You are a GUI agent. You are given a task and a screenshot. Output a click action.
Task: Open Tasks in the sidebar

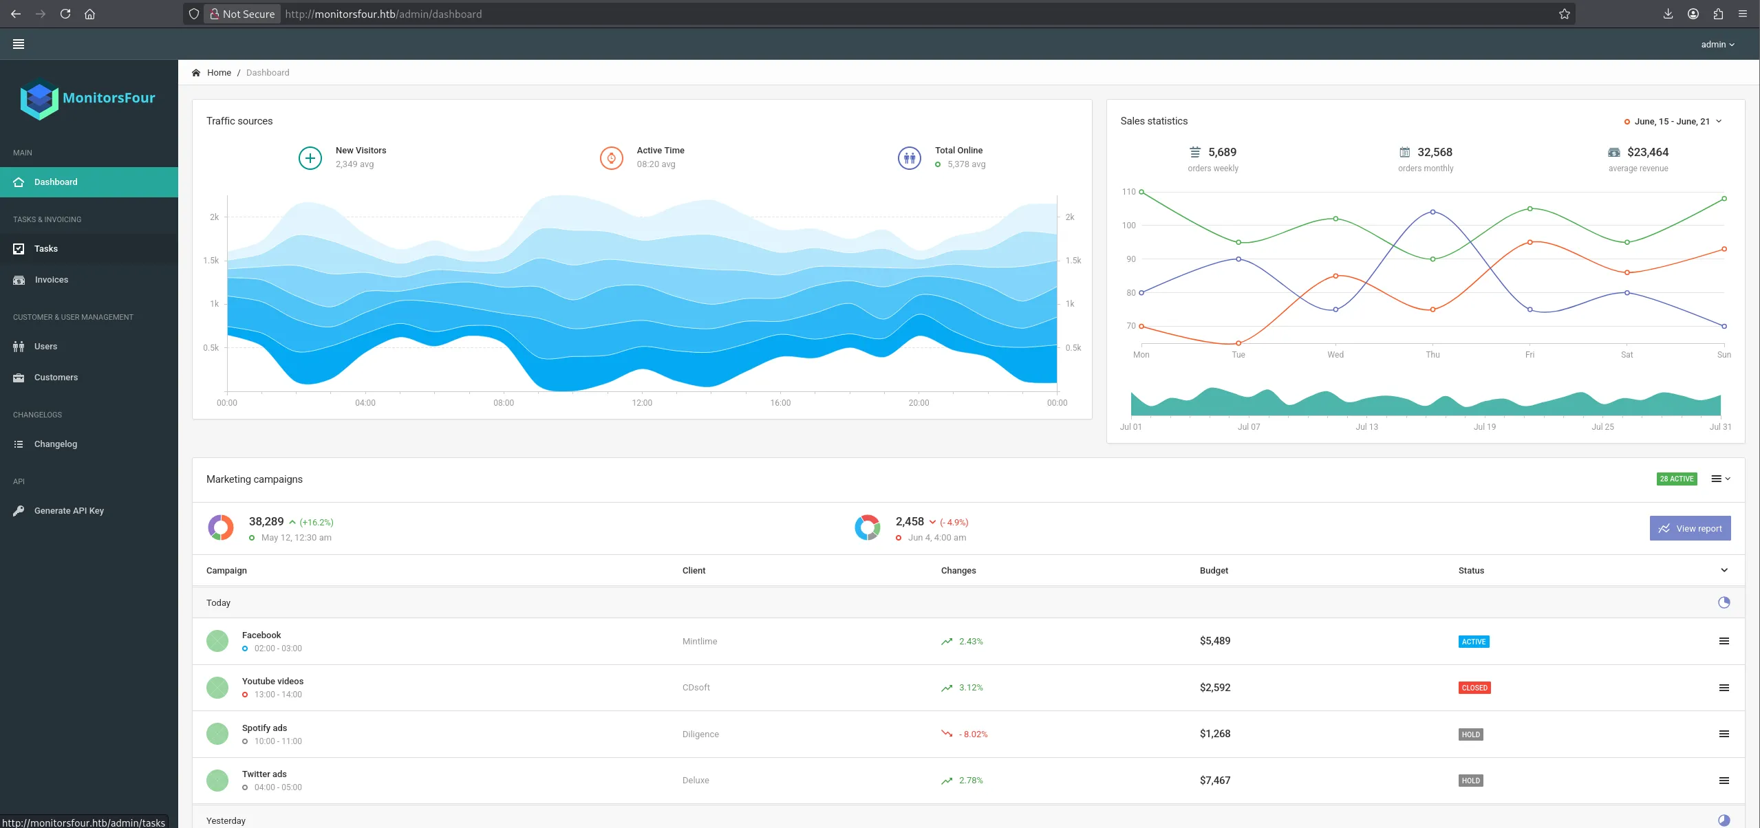(46, 249)
